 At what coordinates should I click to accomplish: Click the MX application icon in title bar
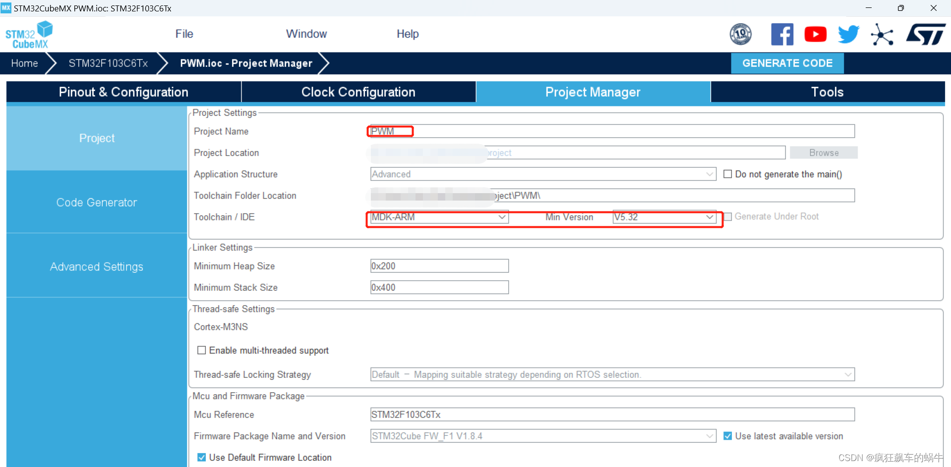click(x=6, y=8)
